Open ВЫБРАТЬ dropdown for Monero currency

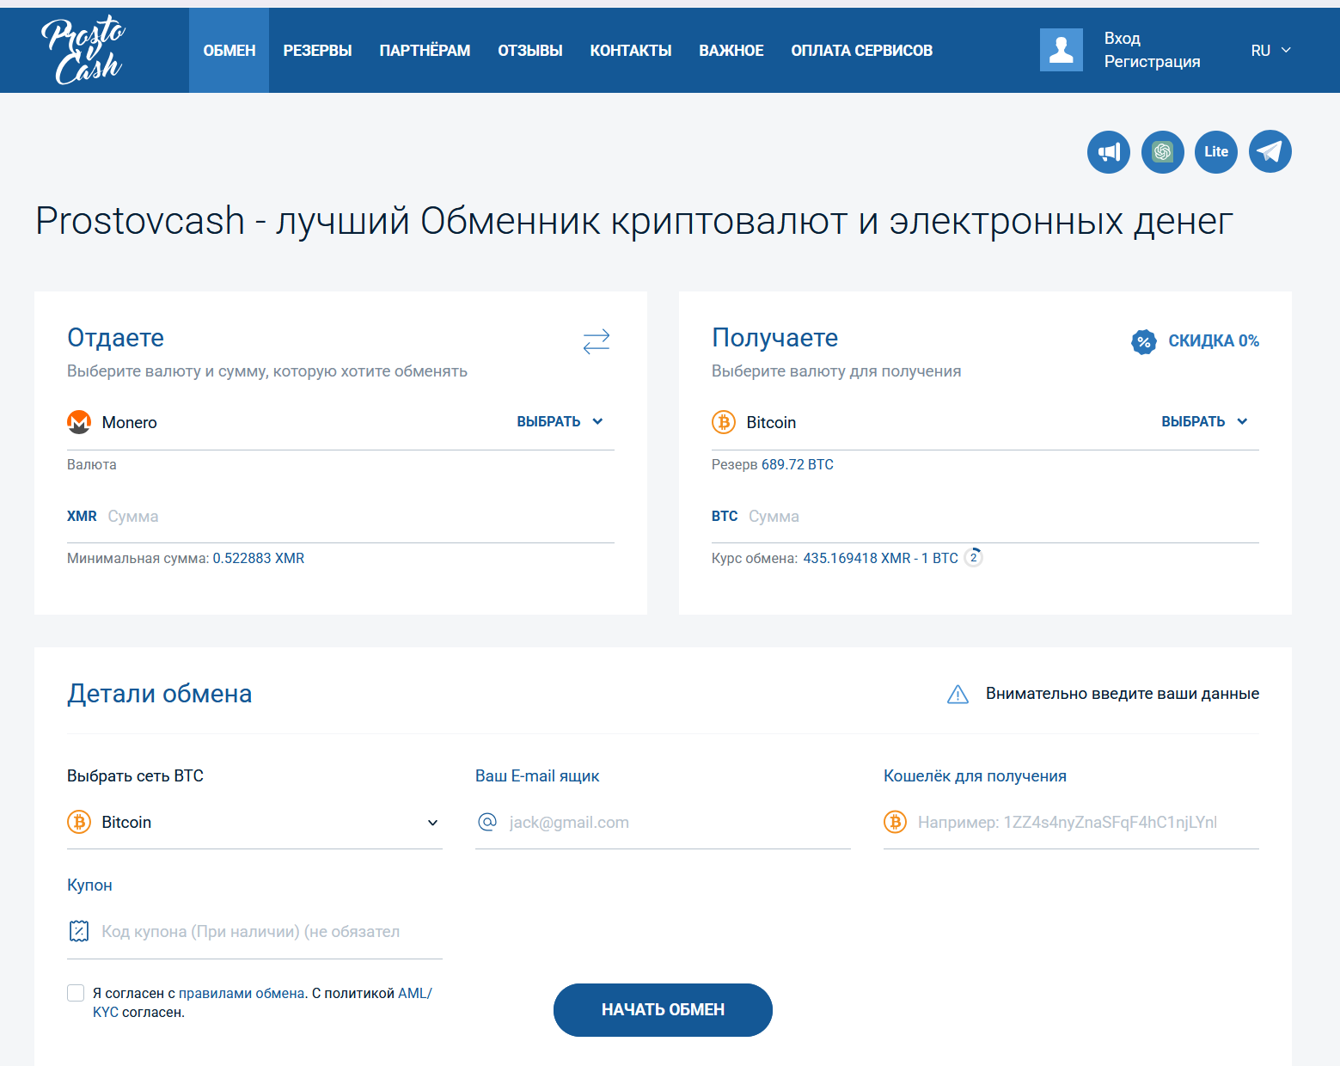click(x=560, y=421)
